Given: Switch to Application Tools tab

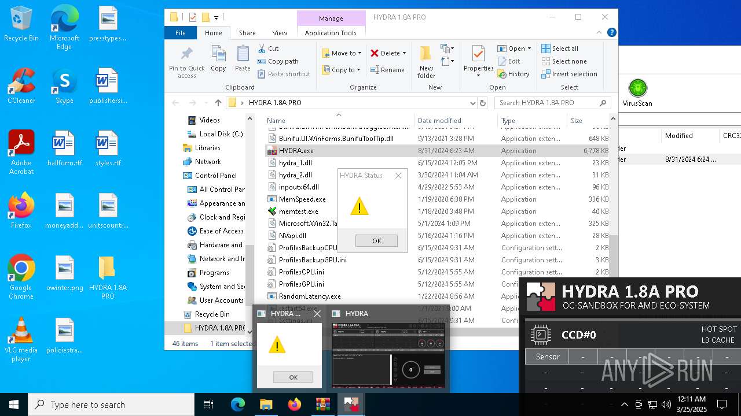Looking at the screenshot, I should [331, 33].
